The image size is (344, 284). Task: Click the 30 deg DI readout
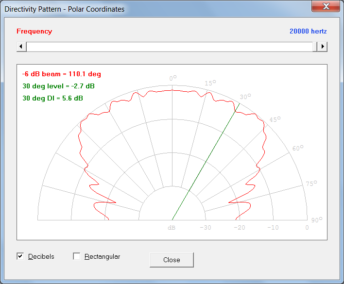pyautogui.click(x=52, y=98)
